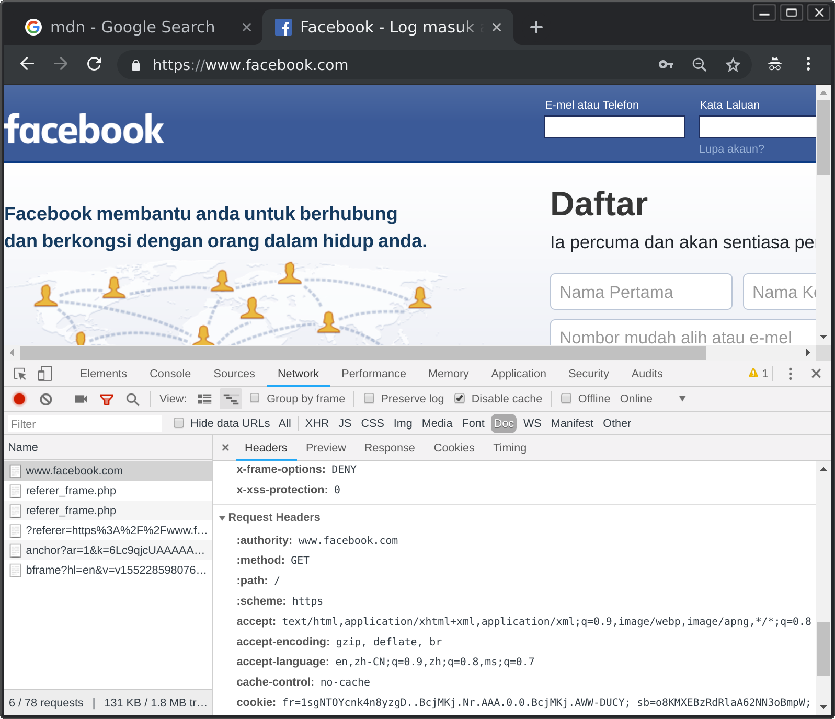This screenshot has height=719, width=835.
Task: Toggle device toolbar in DevTools
Action: (x=45, y=374)
